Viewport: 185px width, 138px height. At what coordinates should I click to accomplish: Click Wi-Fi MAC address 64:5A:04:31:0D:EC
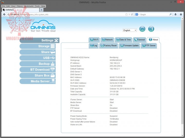(117, 83)
